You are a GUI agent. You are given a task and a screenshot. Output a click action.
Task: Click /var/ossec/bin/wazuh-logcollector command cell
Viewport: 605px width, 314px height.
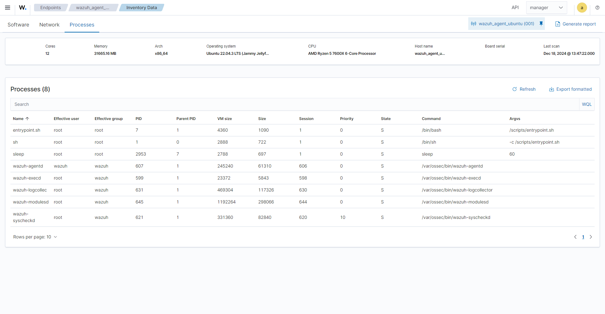[x=457, y=190]
